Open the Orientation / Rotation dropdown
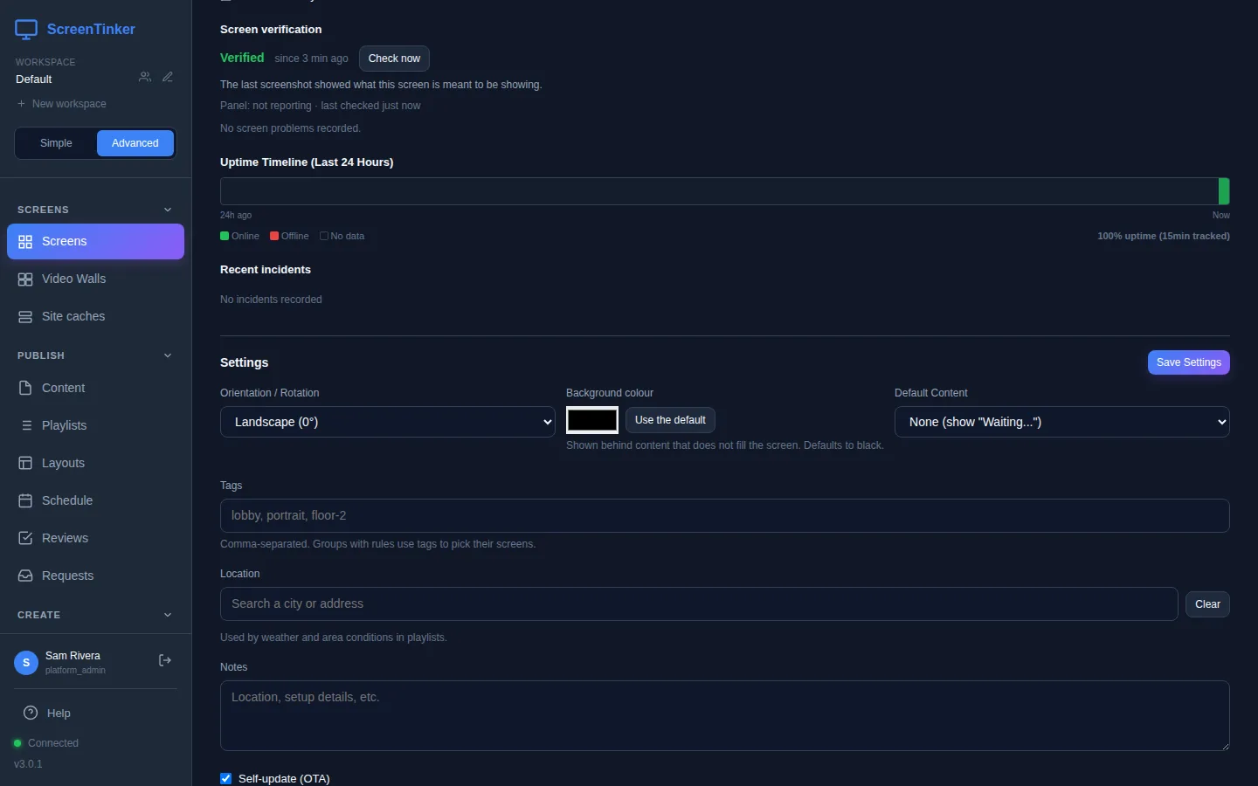This screenshot has width=1258, height=786. point(388,422)
